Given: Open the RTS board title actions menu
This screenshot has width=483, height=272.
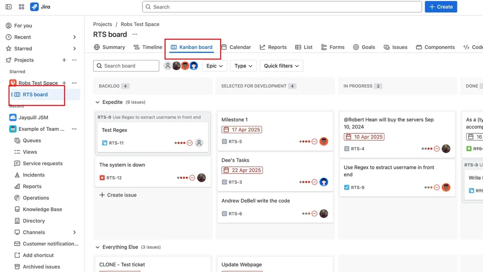Looking at the screenshot, I should coord(135,34).
